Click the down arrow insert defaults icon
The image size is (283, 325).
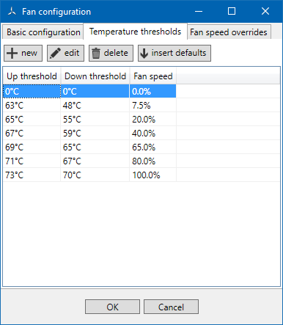point(144,53)
